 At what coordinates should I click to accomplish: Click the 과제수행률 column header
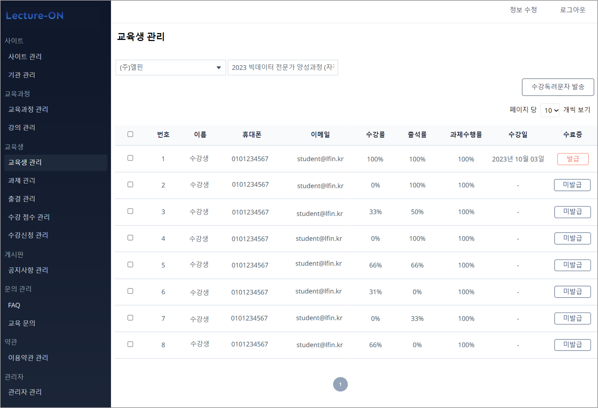466,134
